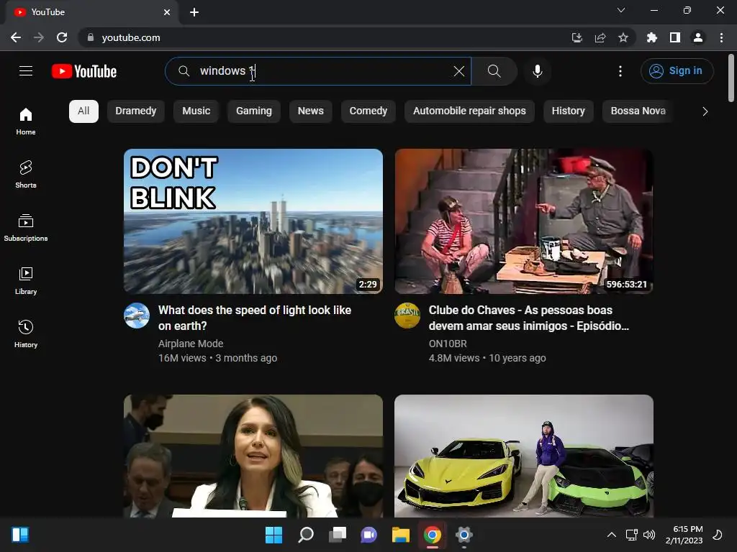This screenshot has height=552, width=737.
Task: Select the Bossa Nova chip
Action: [638, 111]
